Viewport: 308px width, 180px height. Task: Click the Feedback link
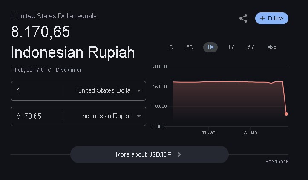coord(277,162)
